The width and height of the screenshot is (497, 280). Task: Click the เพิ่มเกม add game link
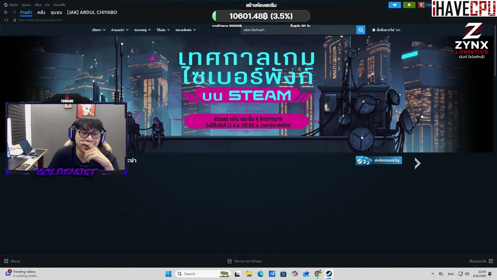tap(15, 261)
